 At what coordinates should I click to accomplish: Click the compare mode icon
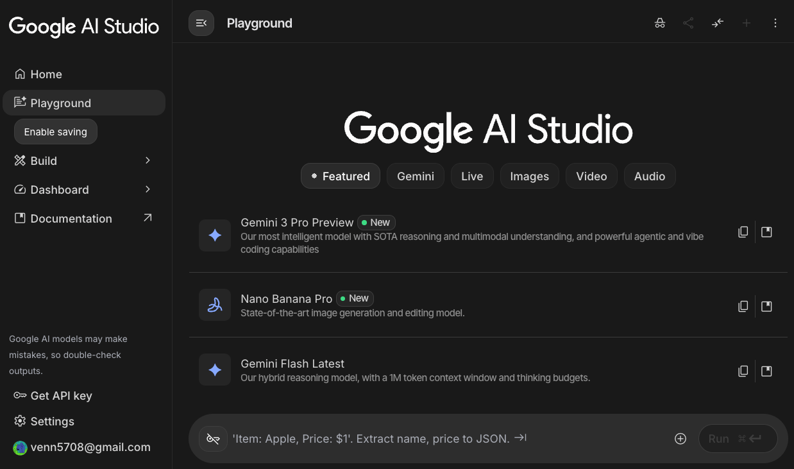tap(717, 23)
